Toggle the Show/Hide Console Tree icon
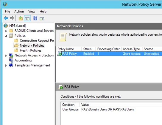 click(27, 18)
